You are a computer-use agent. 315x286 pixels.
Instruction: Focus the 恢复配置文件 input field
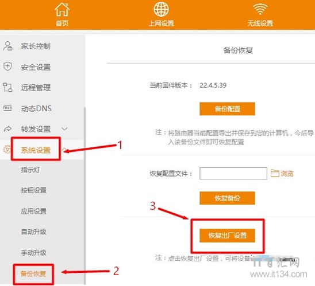pyautogui.click(x=233, y=174)
